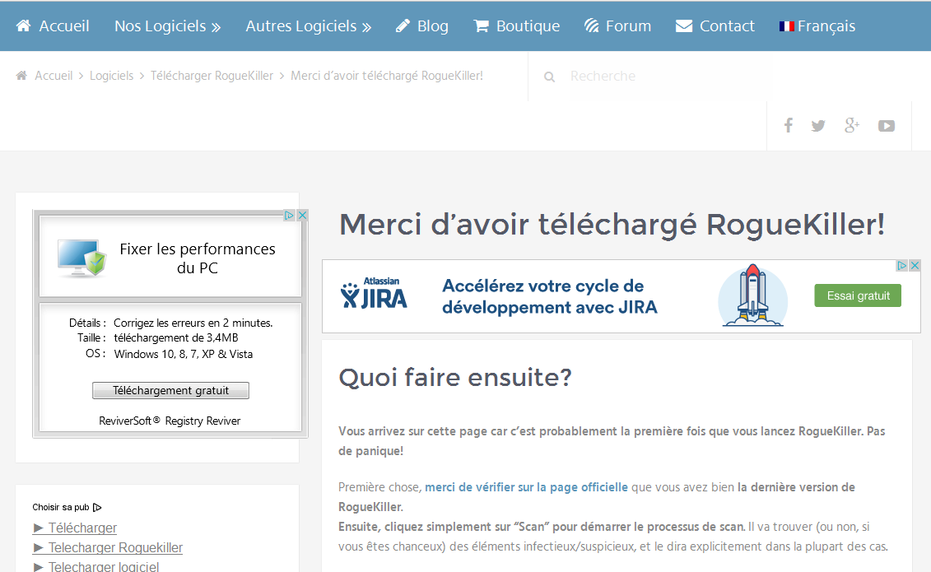Open the Français language selector
The image size is (931, 572).
coord(817,26)
